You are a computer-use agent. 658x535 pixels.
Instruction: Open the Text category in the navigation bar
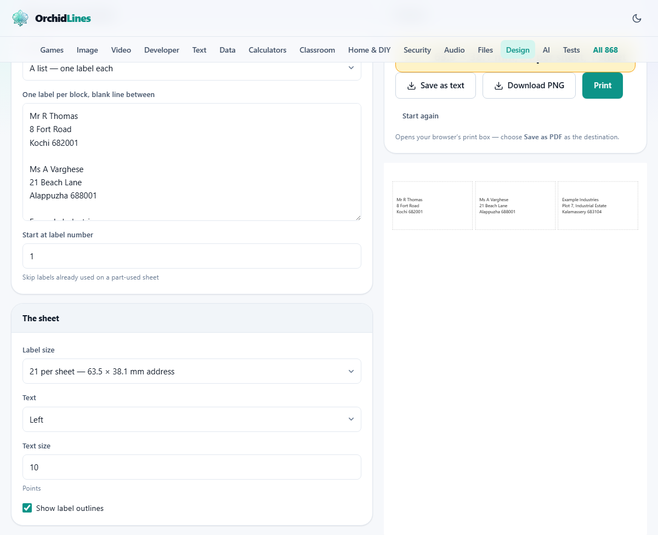(x=199, y=50)
